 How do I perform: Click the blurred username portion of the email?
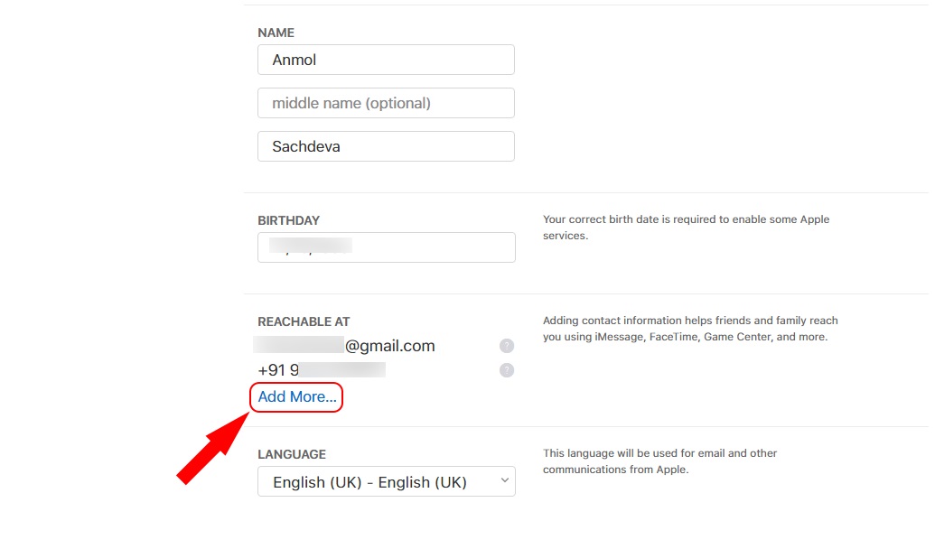(x=299, y=346)
